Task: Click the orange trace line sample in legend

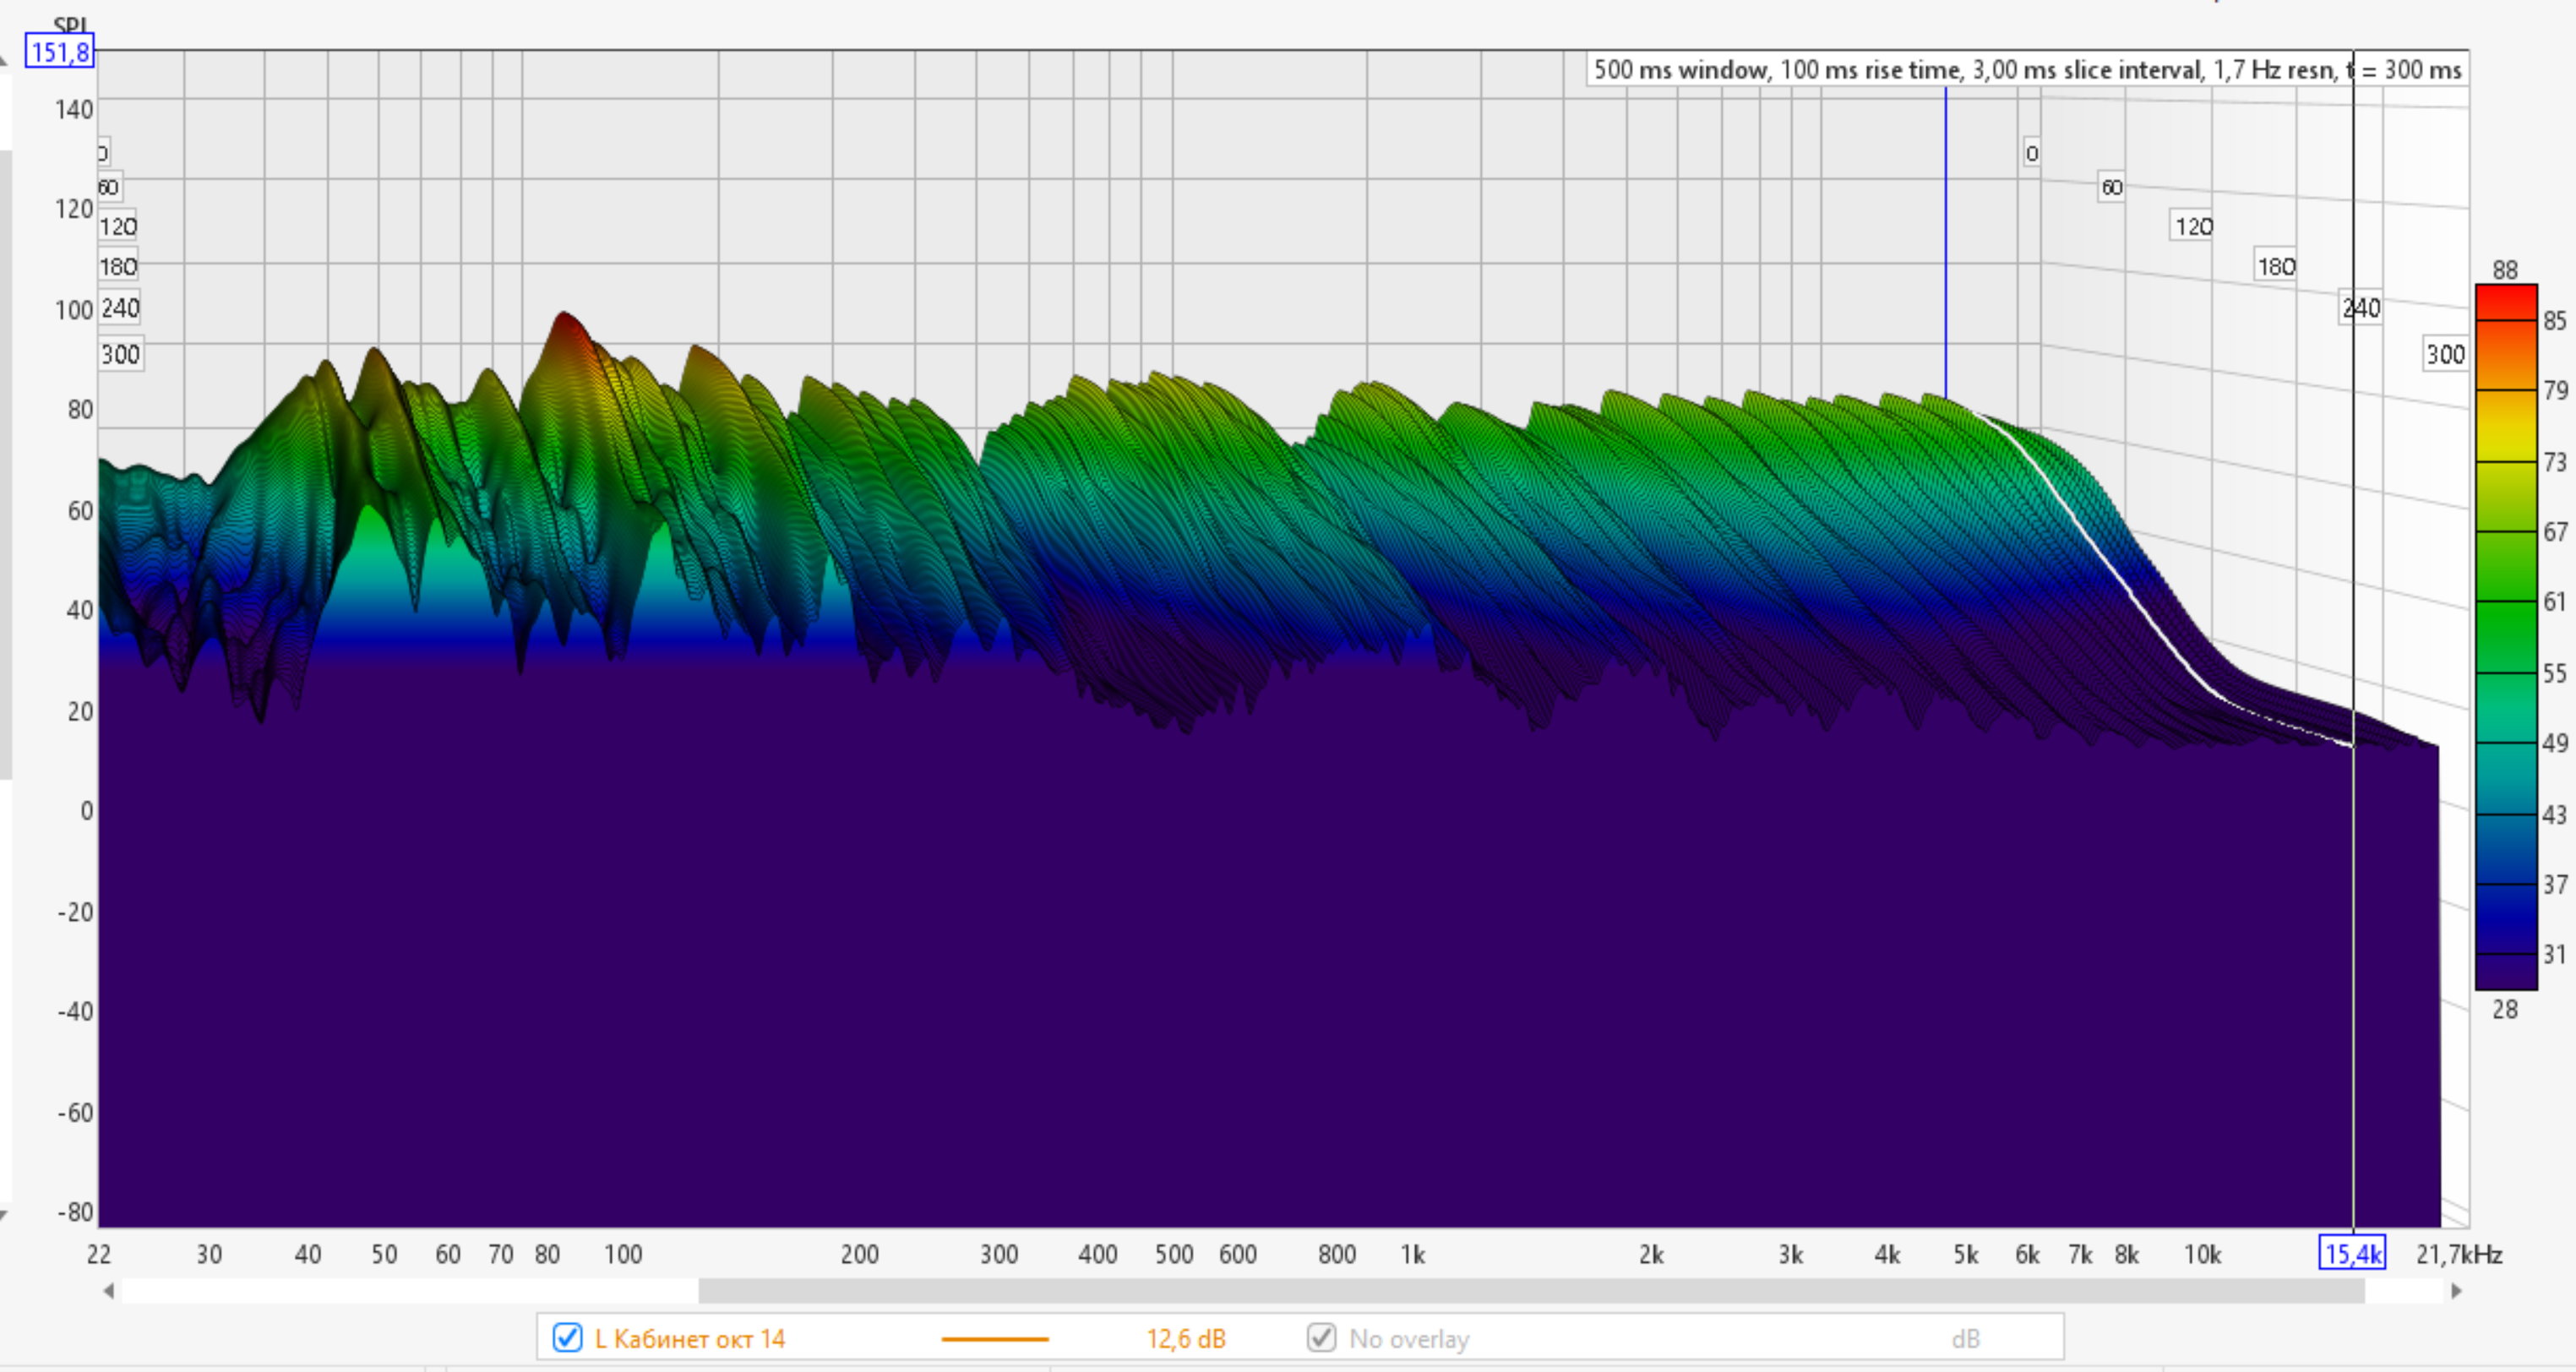Action: [994, 1338]
